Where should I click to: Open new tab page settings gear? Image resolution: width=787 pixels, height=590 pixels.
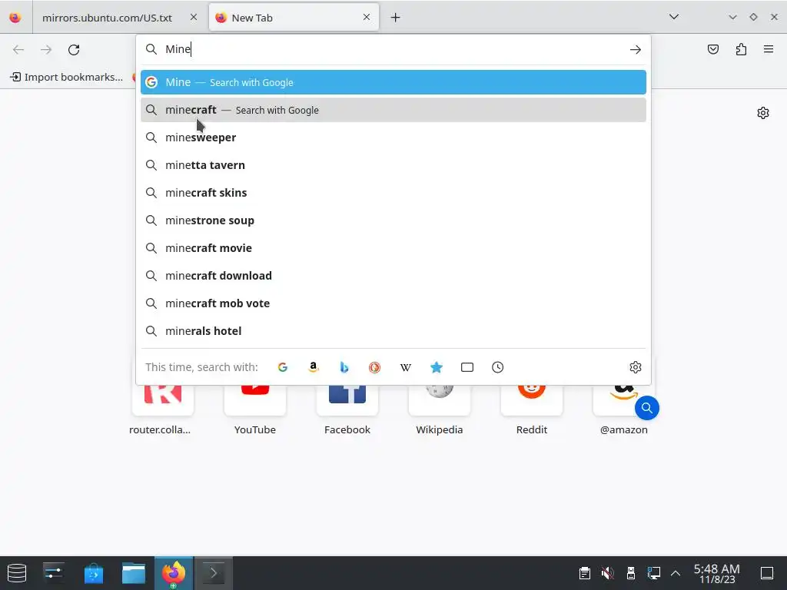point(763,113)
